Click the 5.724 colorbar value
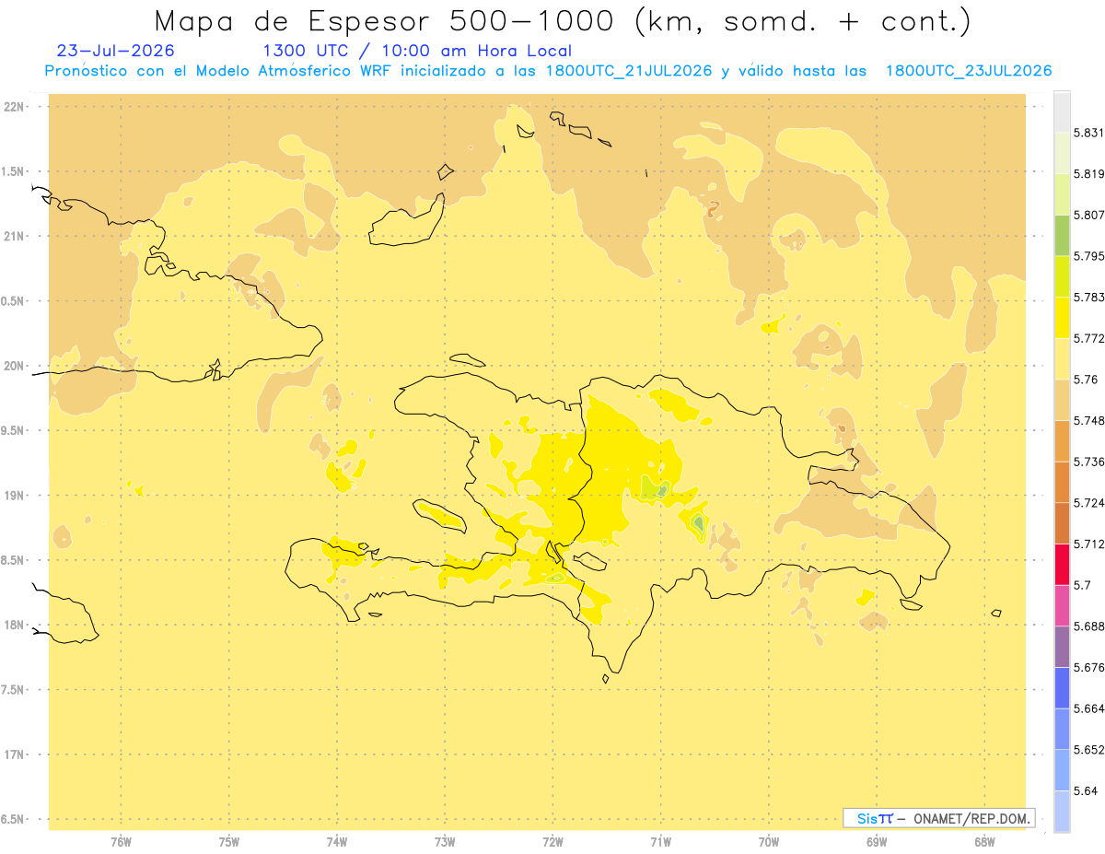This screenshot has width=1105, height=854. [x=1088, y=503]
